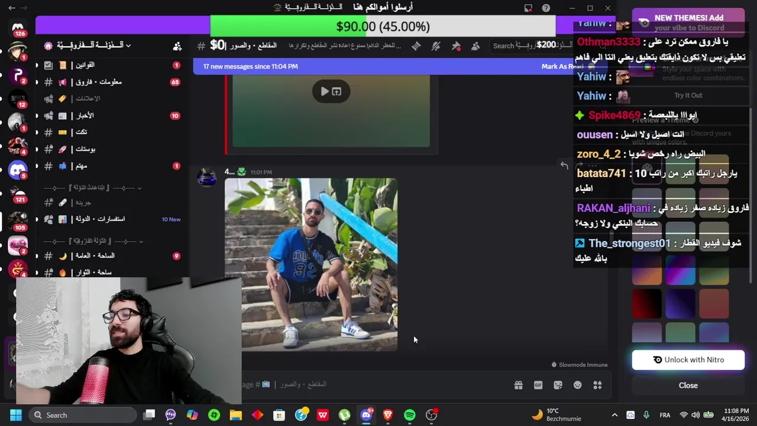Show hidden system tray icons chevron
Screen dimensions: 757x426
pos(614,415)
